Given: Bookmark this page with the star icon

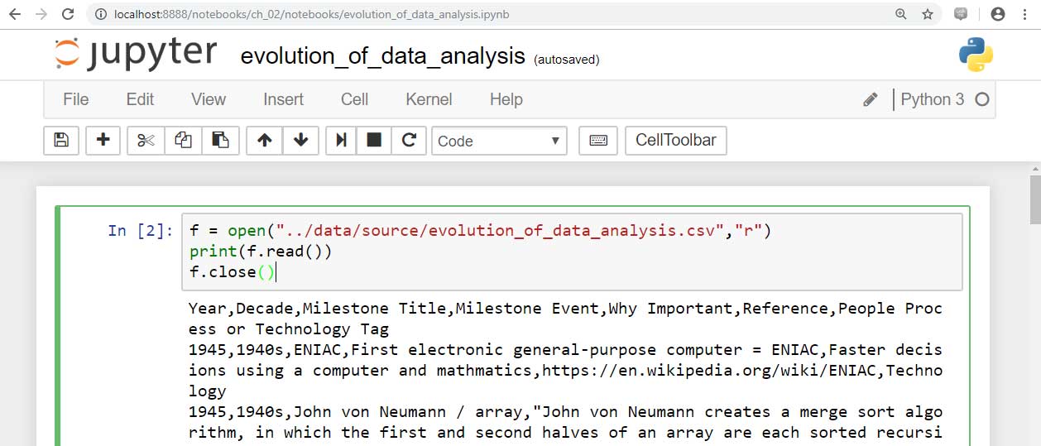Looking at the screenshot, I should coord(928,14).
